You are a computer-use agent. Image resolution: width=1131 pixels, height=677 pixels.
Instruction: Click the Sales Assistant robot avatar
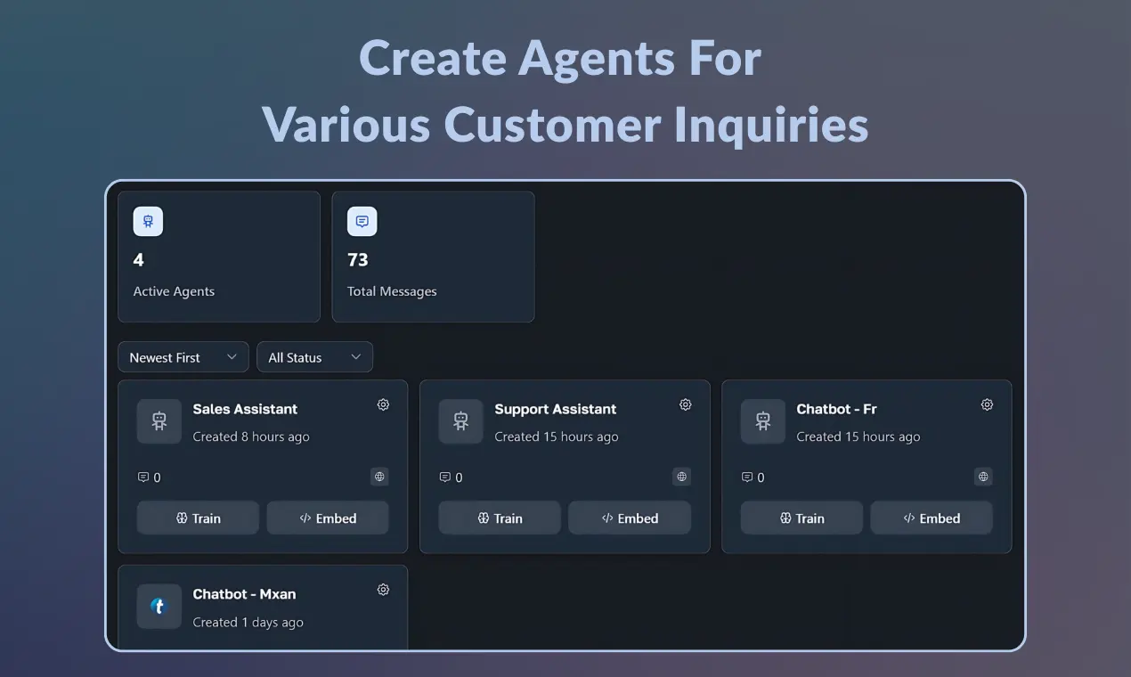(159, 421)
